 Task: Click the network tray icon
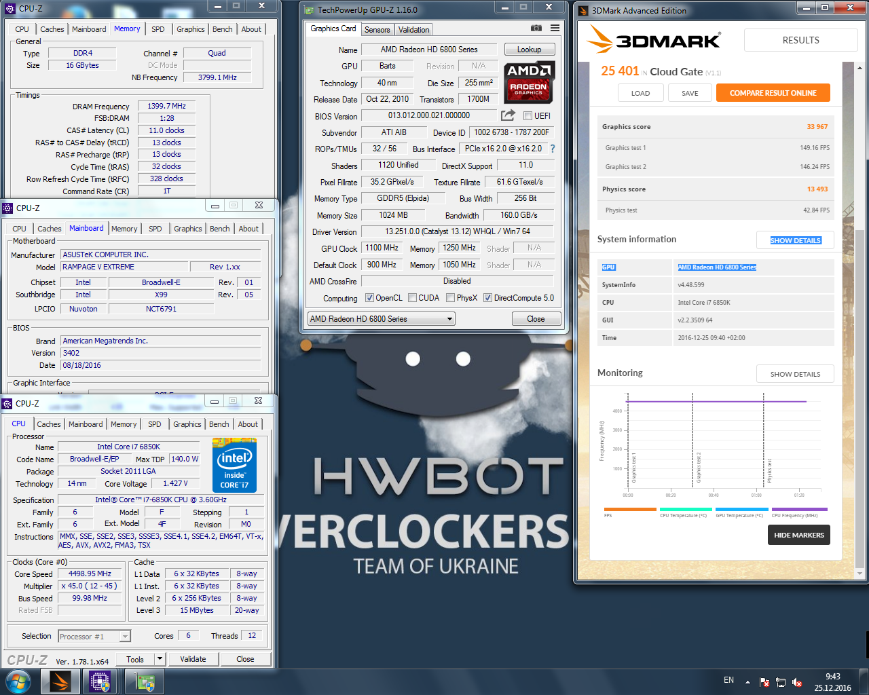point(781,682)
